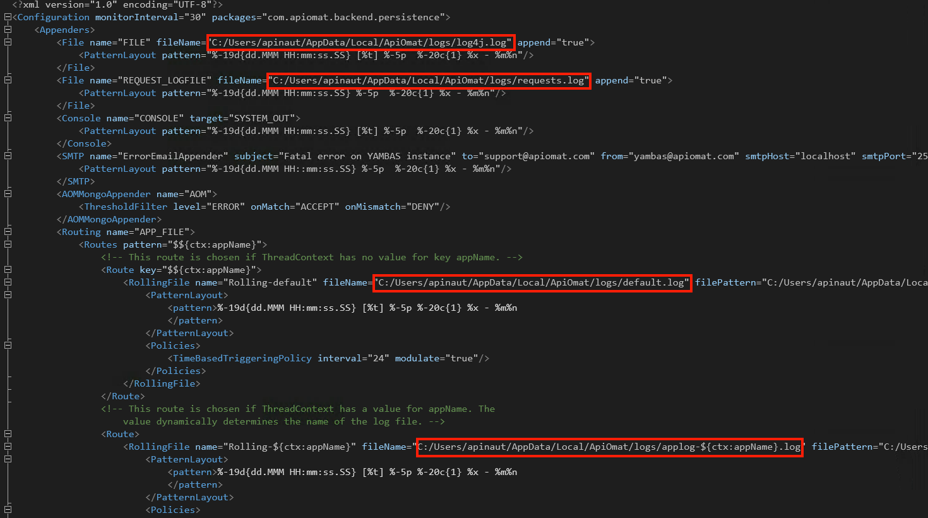928x518 pixels.
Task: Collapse the second Route element without key
Action: click(x=8, y=434)
